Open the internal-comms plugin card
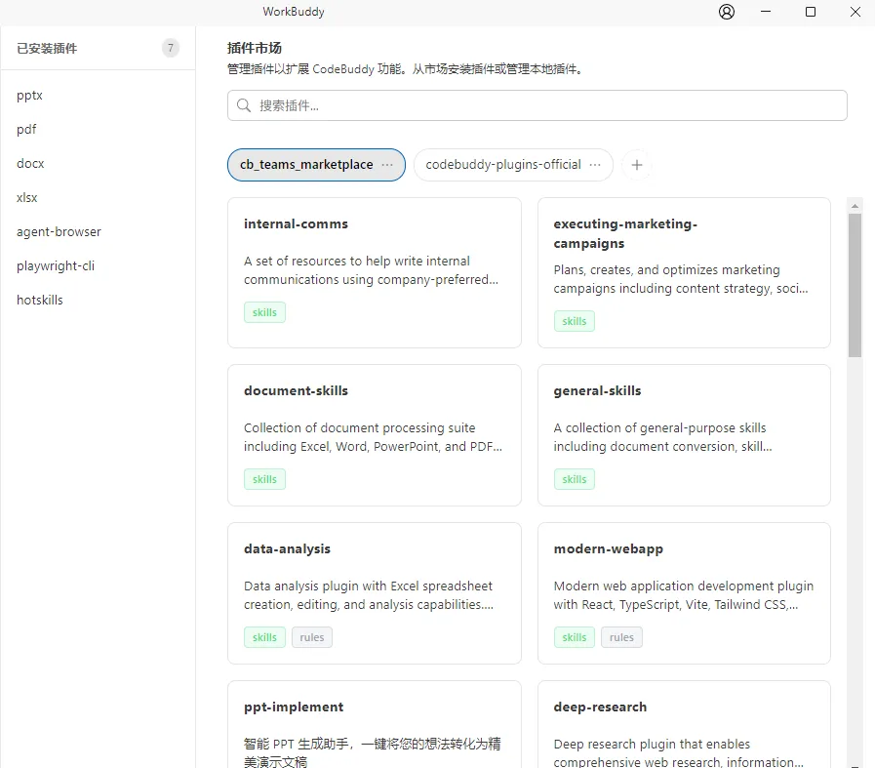 coord(375,272)
